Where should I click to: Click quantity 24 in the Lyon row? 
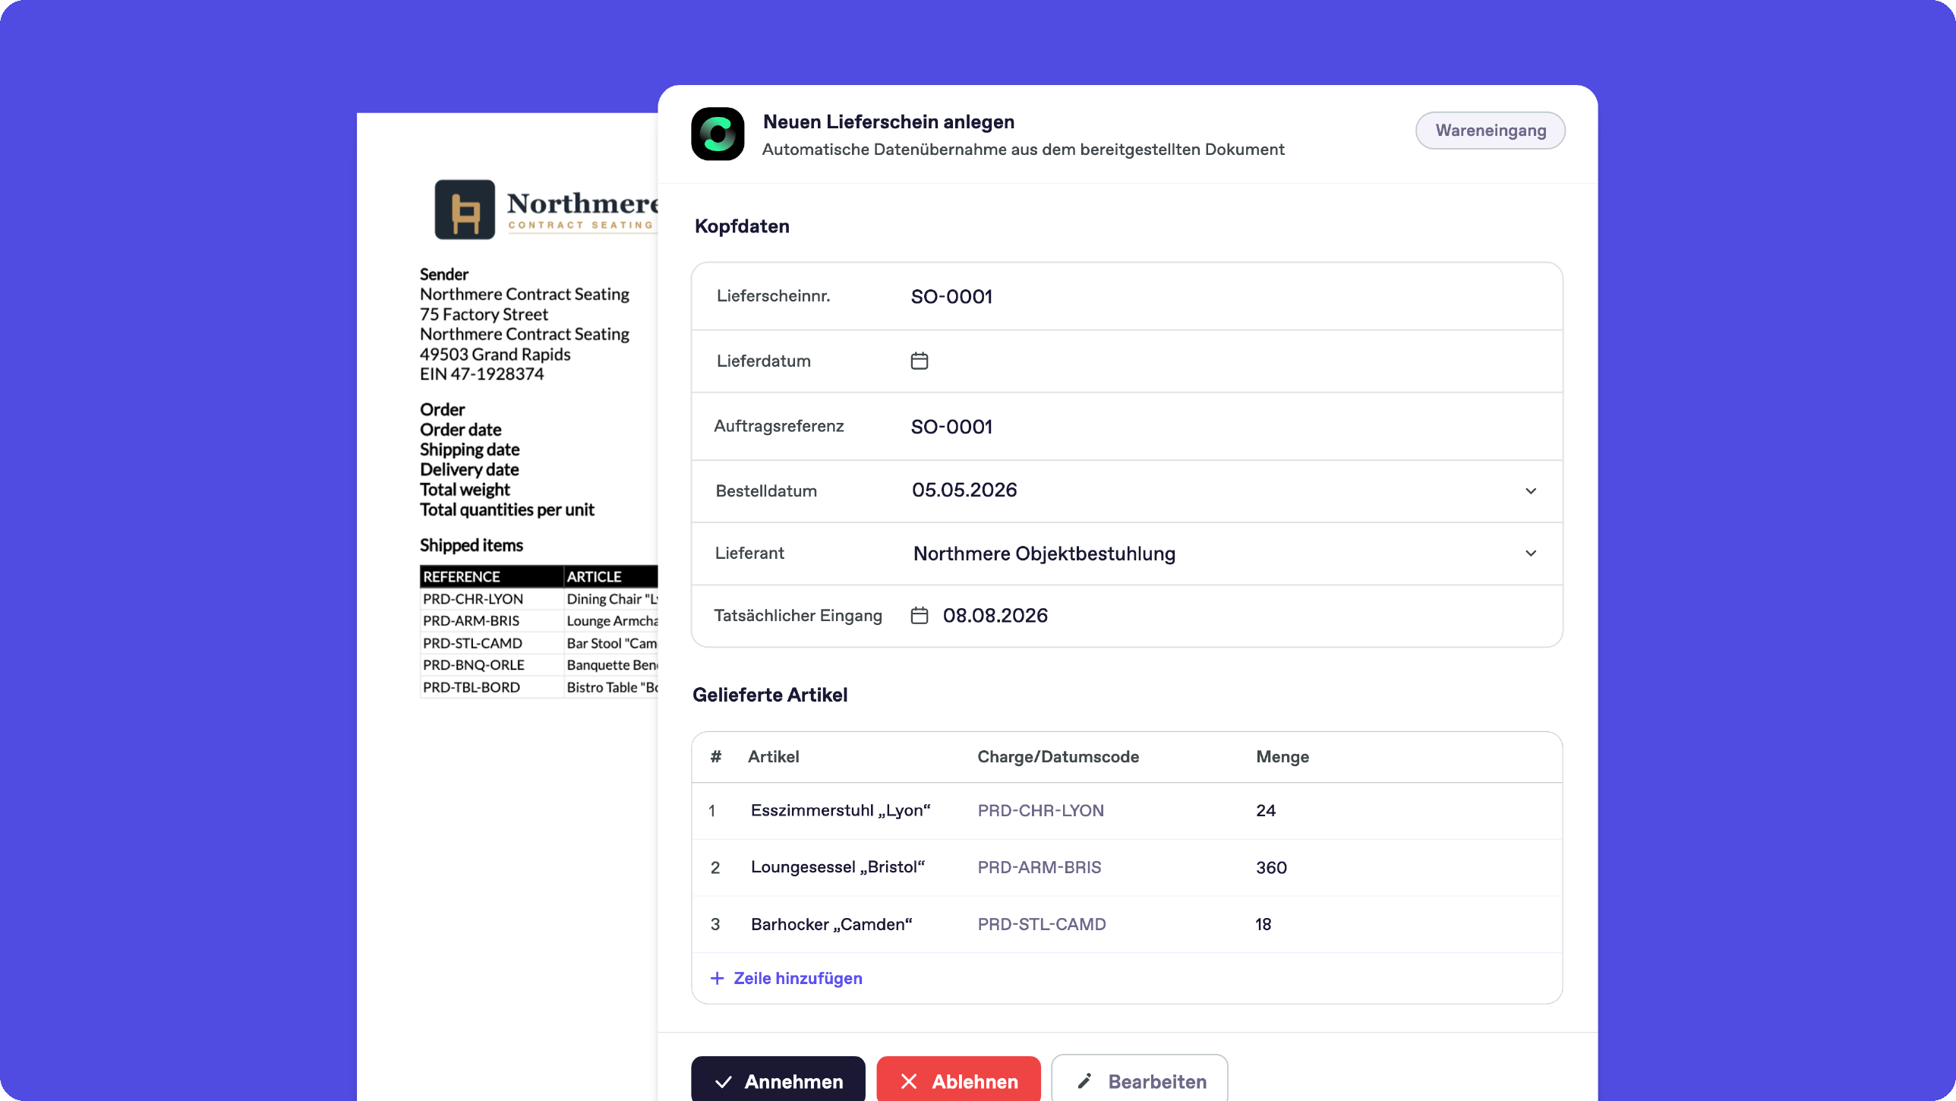[1266, 810]
